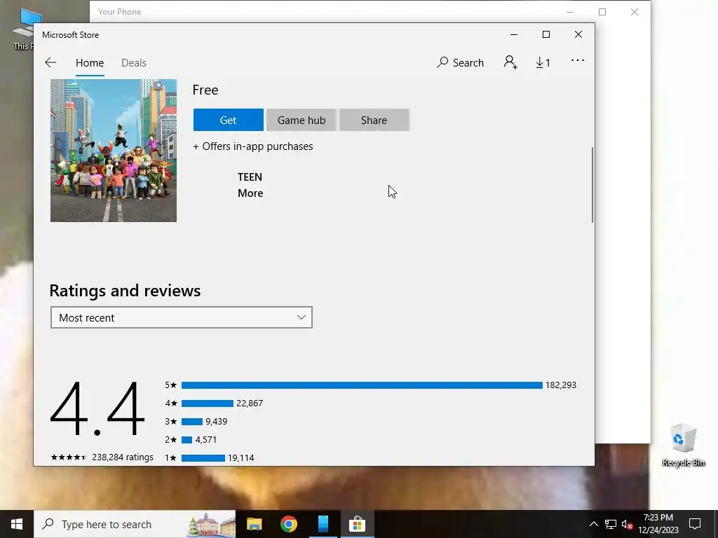Switch to the Home tab
The width and height of the screenshot is (718, 538).
[x=90, y=62]
